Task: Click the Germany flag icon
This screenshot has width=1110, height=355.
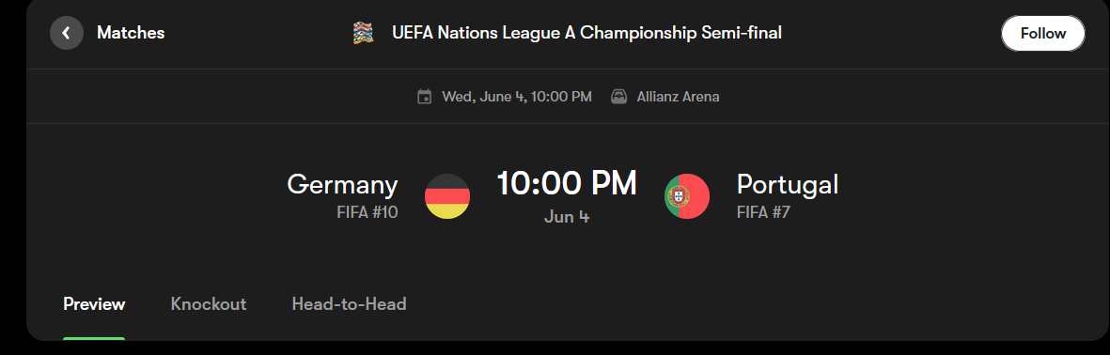Action: pyautogui.click(x=447, y=196)
